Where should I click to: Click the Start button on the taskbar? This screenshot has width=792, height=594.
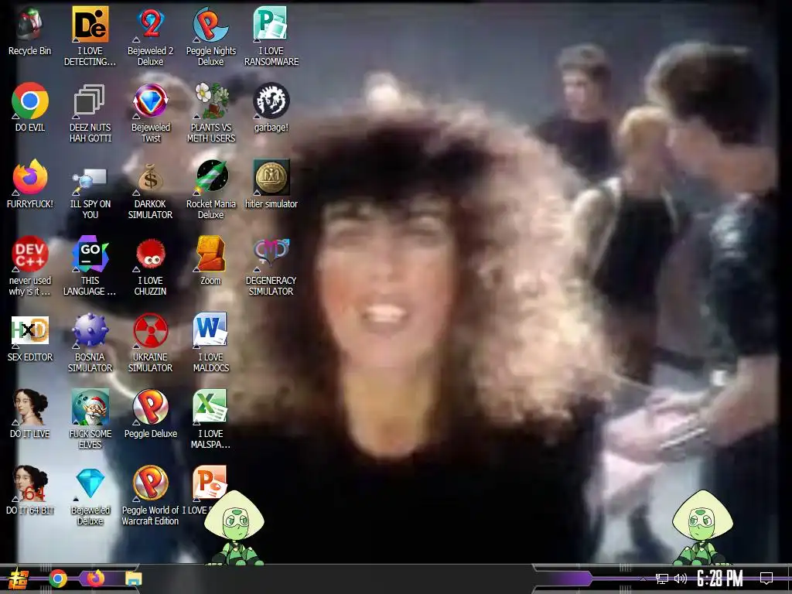(19, 579)
